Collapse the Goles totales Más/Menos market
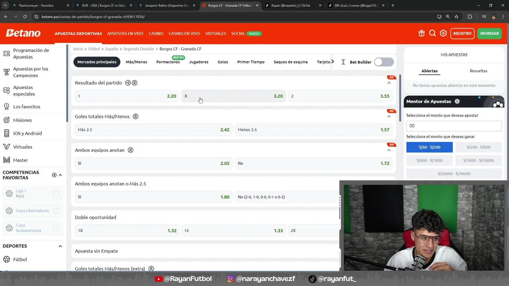Image resolution: width=509 pixels, height=286 pixels. [x=389, y=116]
